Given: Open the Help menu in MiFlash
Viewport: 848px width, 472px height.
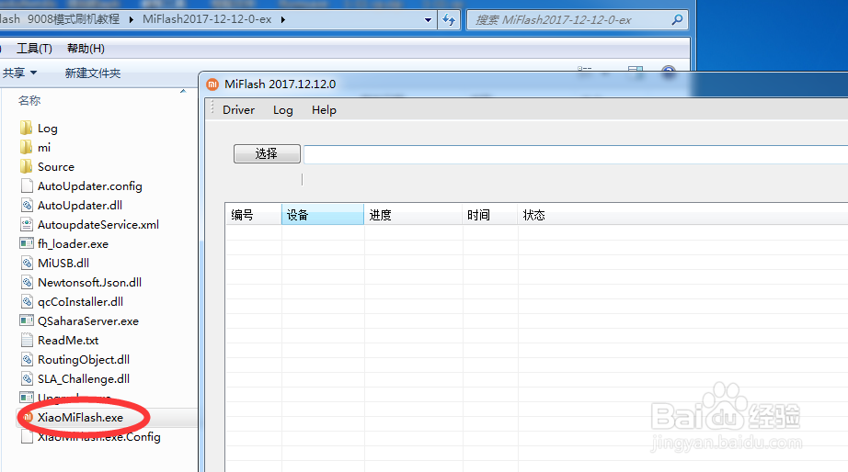Looking at the screenshot, I should pyautogui.click(x=324, y=109).
